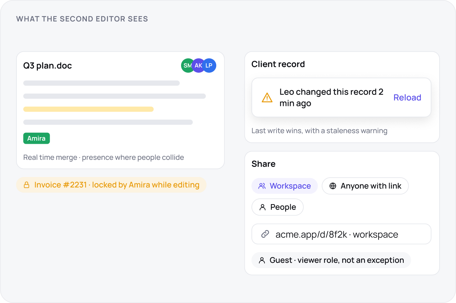
Task: Choose Anyone with link sharing
Action: click(365, 186)
